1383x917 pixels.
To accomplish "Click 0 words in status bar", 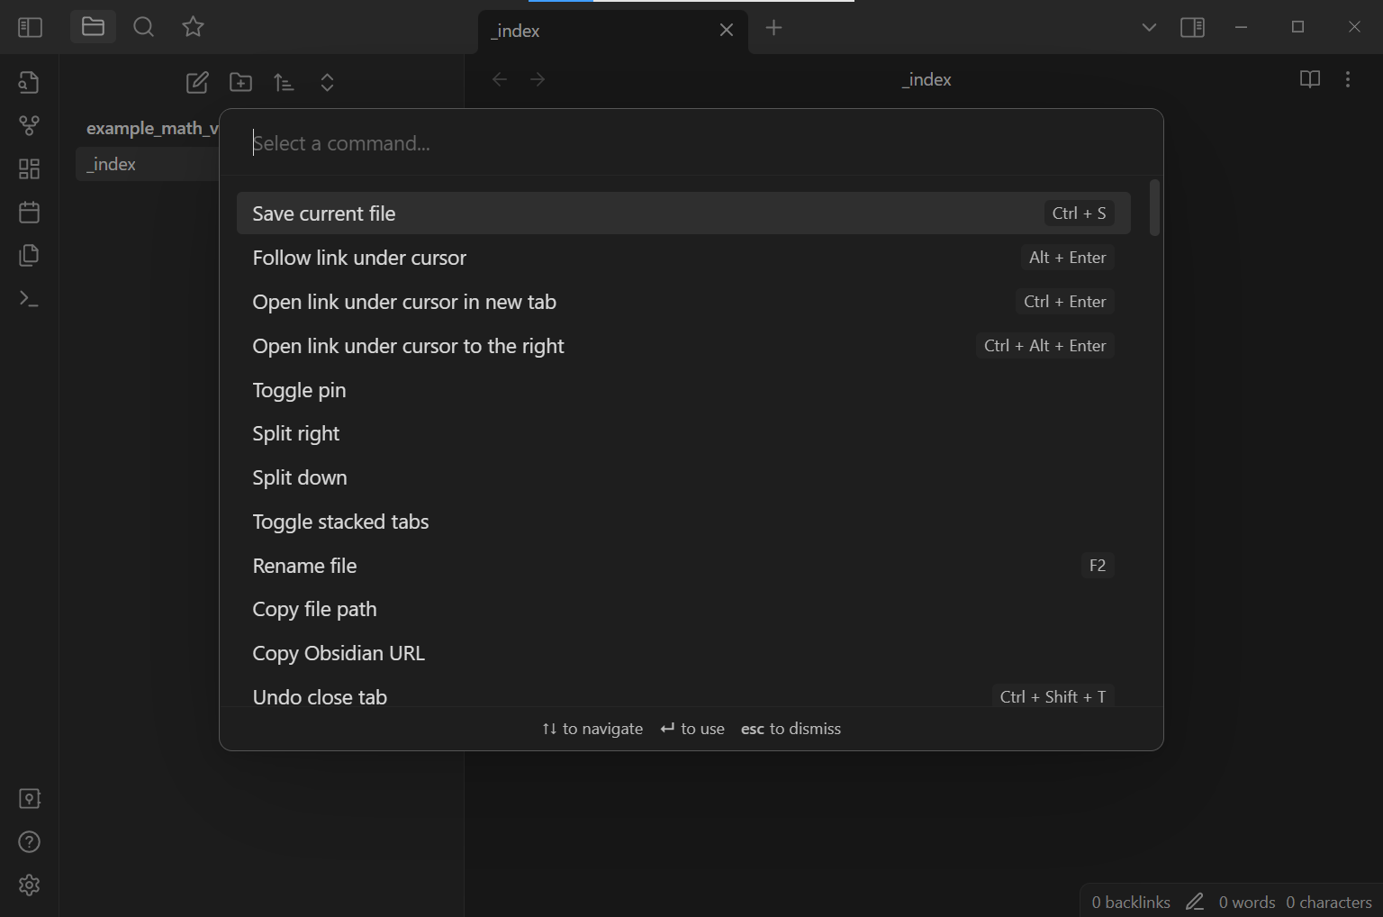I will pyautogui.click(x=1247, y=902).
